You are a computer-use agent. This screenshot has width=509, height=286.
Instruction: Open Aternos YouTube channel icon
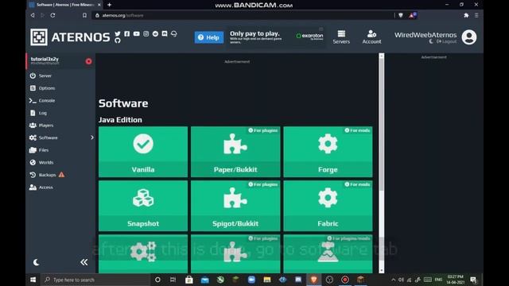[136, 33]
